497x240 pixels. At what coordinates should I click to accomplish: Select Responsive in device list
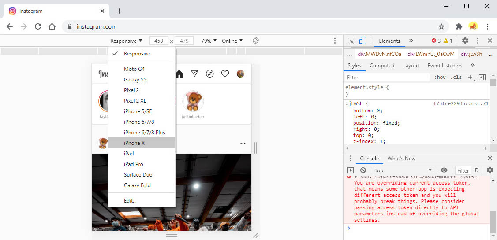coord(142,54)
